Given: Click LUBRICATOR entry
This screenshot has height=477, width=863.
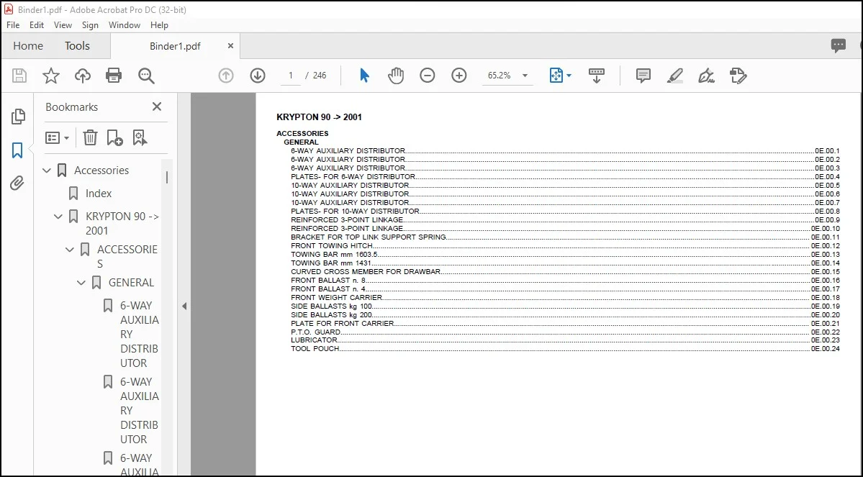Looking at the screenshot, I should coord(565,340).
